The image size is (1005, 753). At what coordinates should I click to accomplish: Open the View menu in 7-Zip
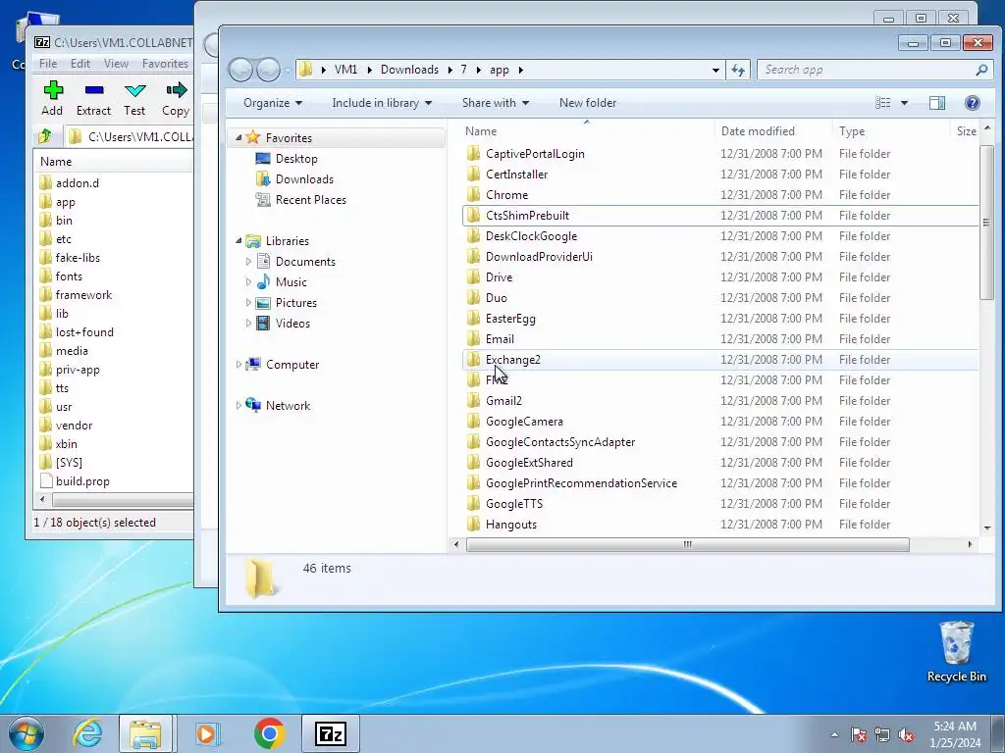(x=116, y=64)
